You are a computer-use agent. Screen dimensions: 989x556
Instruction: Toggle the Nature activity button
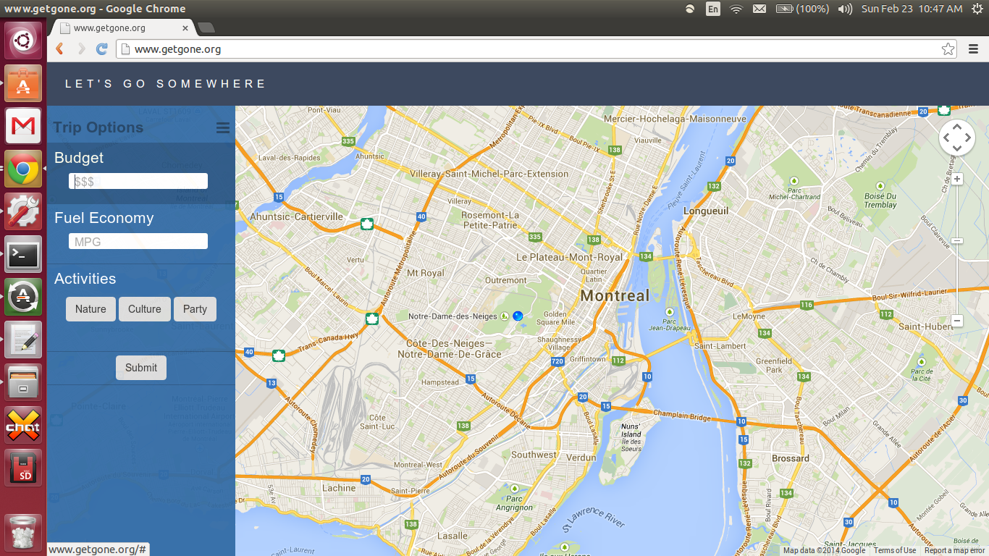click(x=91, y=309)
